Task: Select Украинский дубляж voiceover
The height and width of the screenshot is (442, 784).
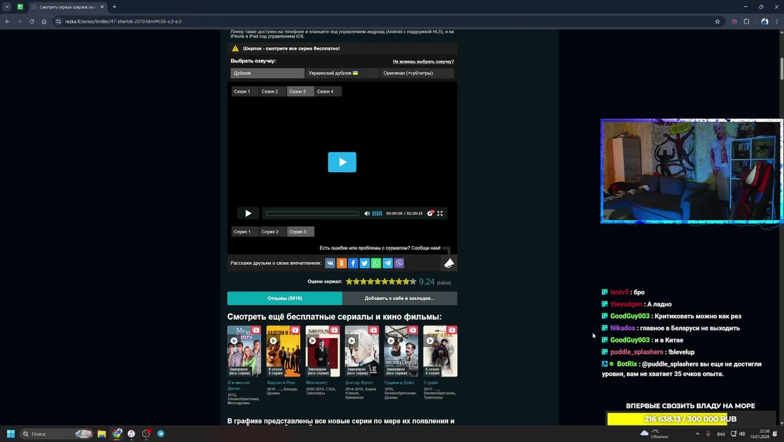Action: (342, 73)
